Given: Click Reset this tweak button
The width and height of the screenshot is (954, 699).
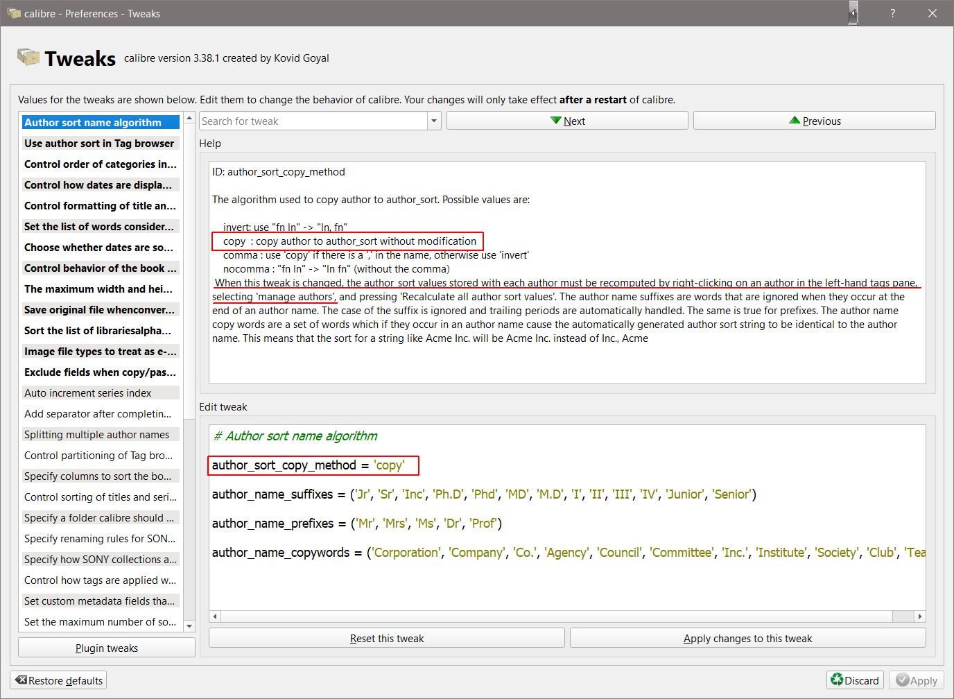Looking at the screenshot, I should (386, 638).
